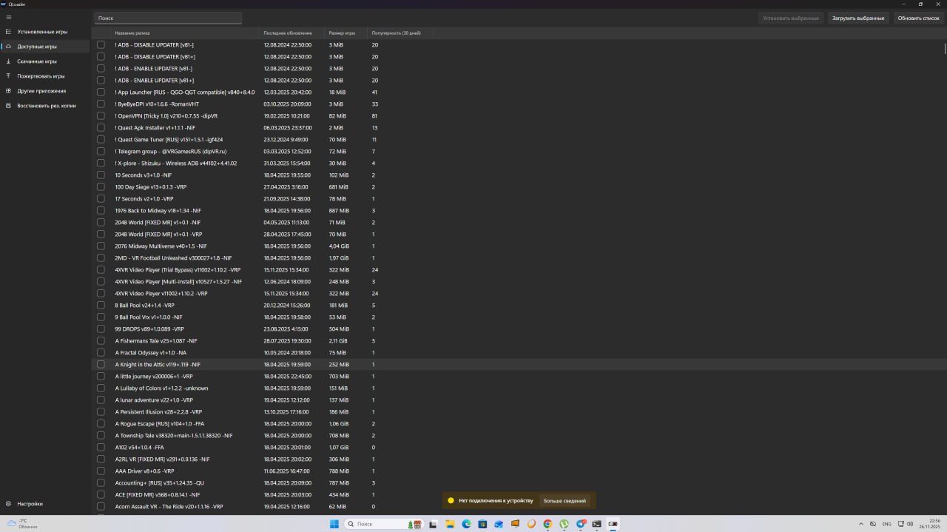Viewport: 947px width, 532px height.
Task: Click Обновить список button
Action: 918,18
